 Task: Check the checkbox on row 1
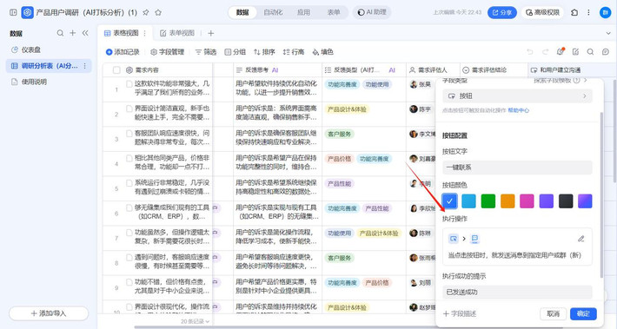129,83
